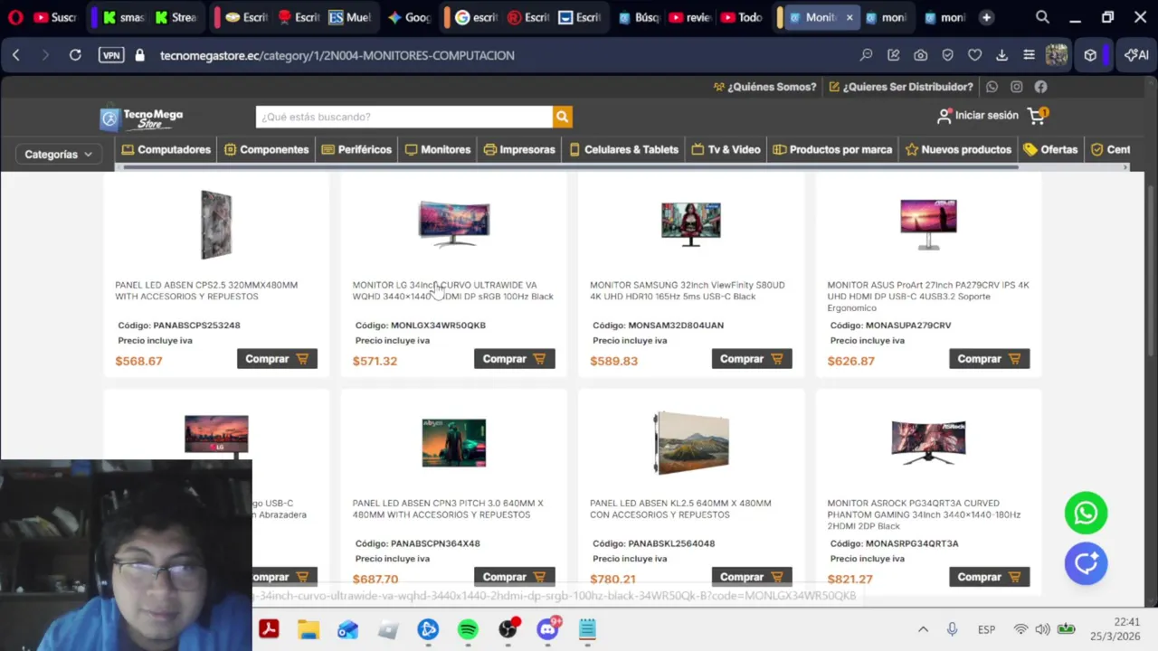Go back with the browser back arrow
The height and width of the screenshot is (651, 1158).
[16, 55]
